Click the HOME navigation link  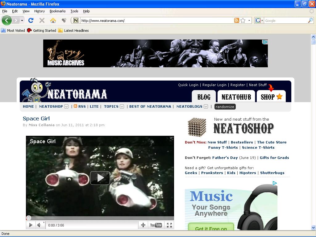click(28, 106)
